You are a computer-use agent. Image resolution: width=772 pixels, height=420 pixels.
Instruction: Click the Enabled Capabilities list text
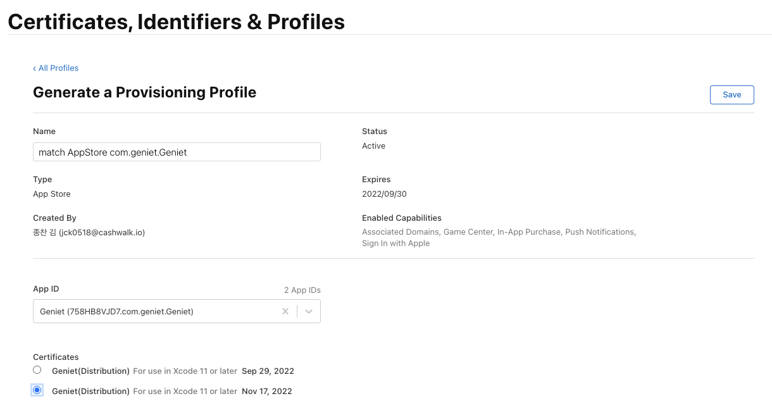(499, 237)
